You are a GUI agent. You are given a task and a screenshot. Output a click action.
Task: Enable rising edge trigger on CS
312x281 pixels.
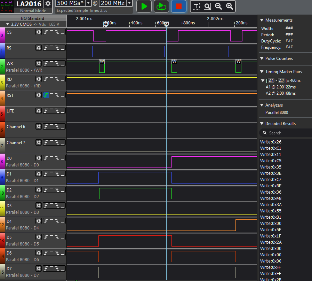point(46,32)
